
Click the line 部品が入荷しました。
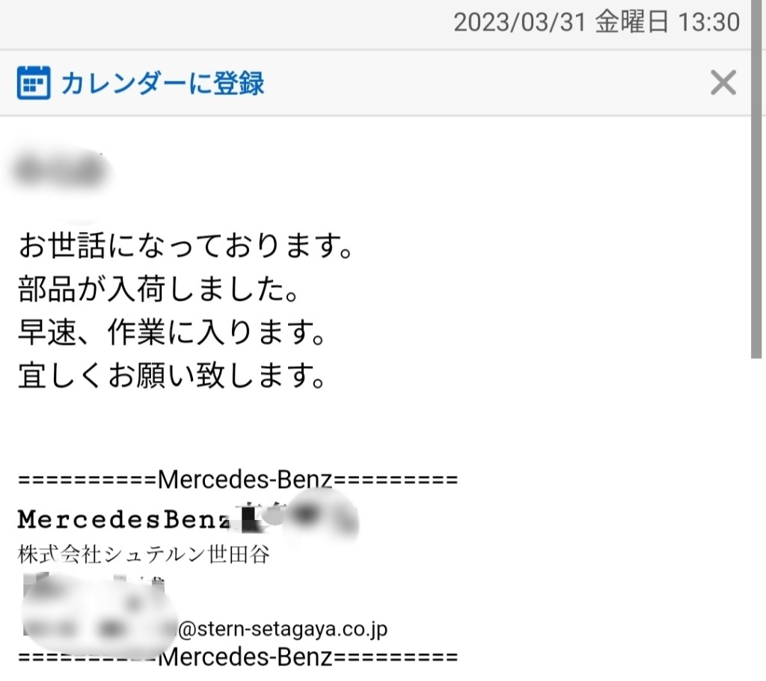pos(159,289)
